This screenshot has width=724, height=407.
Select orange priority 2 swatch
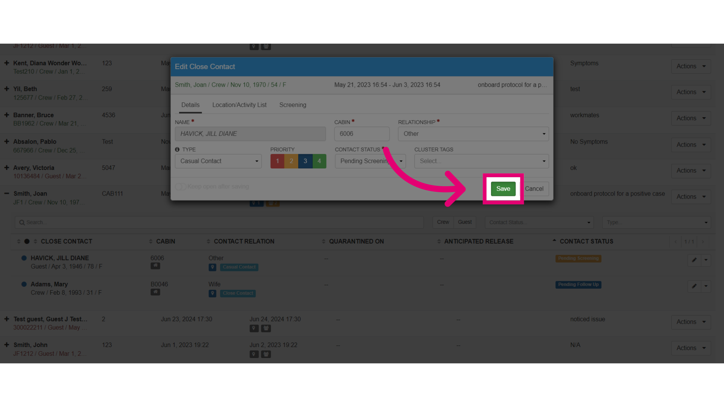point(291,161)
